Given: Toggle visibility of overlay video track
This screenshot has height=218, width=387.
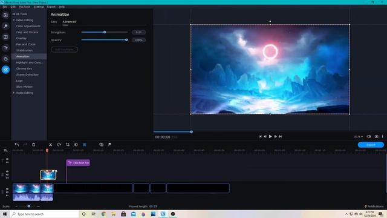Looking at the screenshot, I should click(x=7, y=171).
